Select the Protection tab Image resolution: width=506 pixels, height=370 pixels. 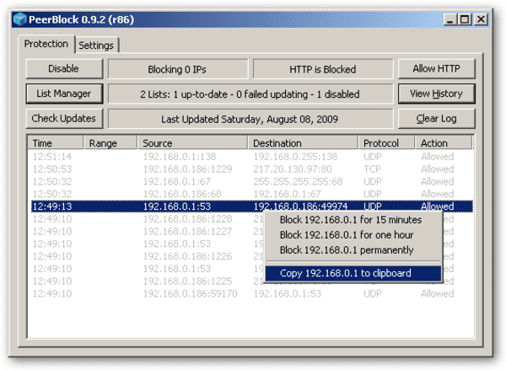pyautogui.click(x=46, y=44)
